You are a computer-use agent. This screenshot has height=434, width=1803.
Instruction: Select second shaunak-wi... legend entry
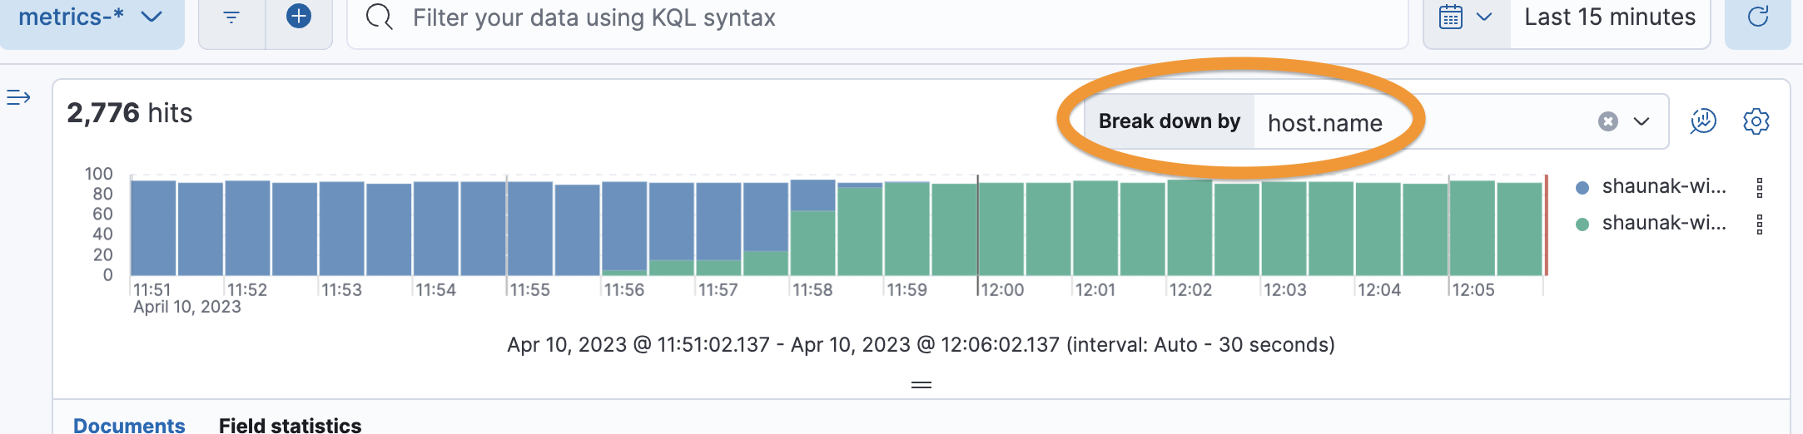click(1664, 224)
